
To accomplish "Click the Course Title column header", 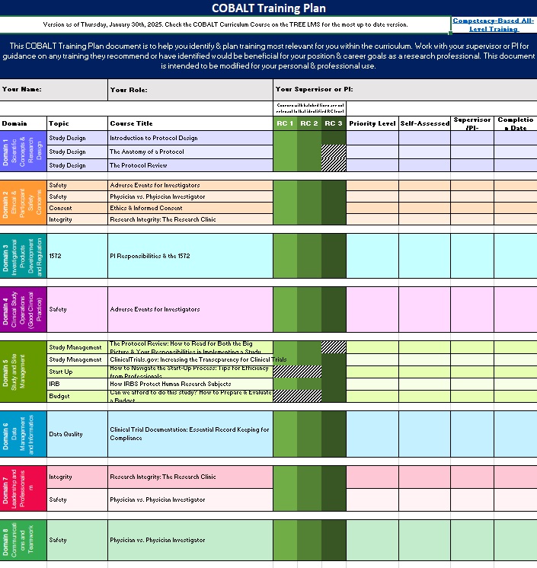I will (190, 123).
